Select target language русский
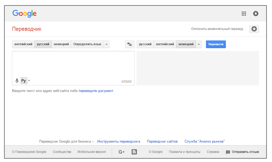 coord(145,44)
